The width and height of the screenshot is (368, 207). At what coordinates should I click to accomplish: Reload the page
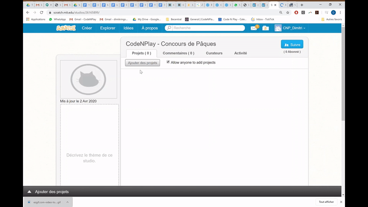pyautogui.click(x=41, y=12)
